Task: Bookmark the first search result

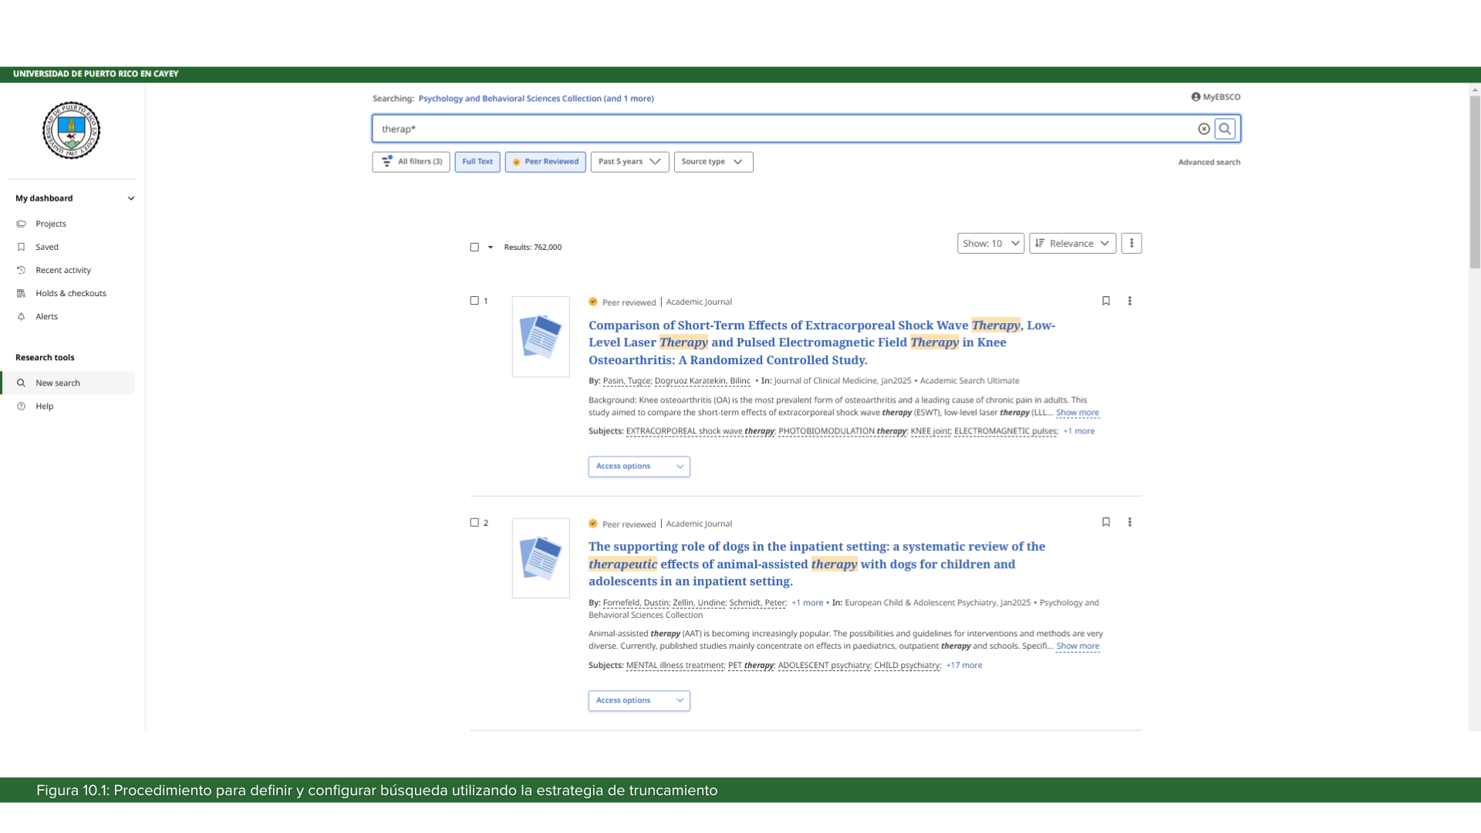Action: [1106, 301]
